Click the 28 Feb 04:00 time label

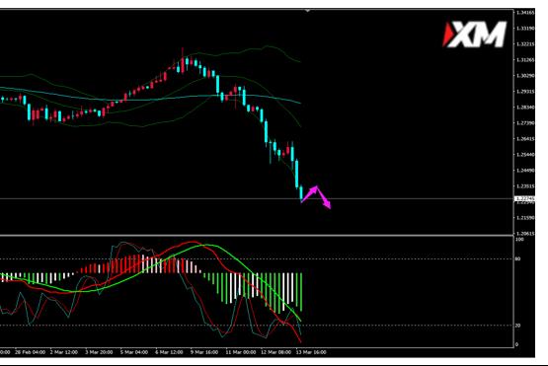coord(30,352)
